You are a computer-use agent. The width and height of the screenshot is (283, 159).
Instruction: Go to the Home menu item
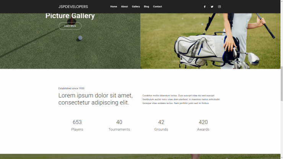point(114,6)
